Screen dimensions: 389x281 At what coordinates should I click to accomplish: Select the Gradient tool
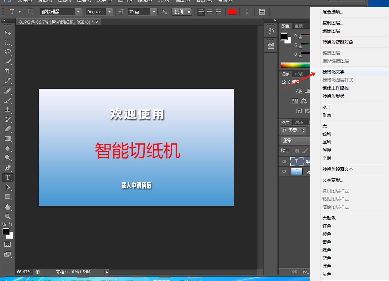8,138
